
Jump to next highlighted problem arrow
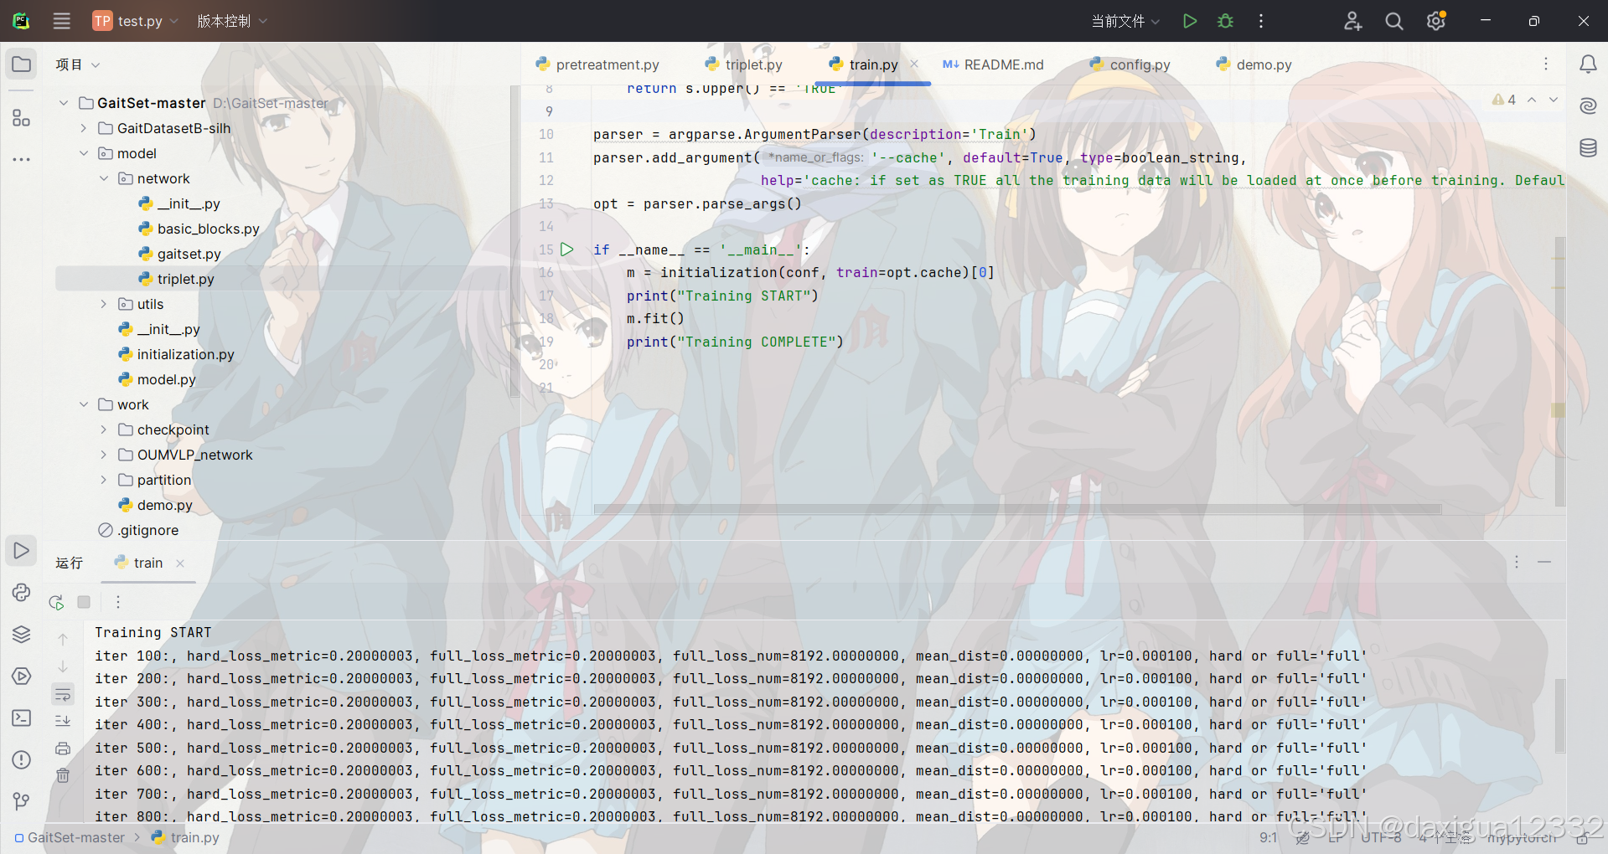click(x=1554, y=100)
